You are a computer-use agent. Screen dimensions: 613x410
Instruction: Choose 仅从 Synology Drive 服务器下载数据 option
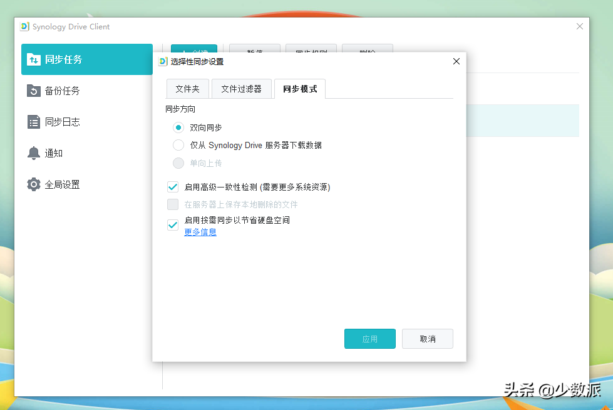[178, 145]
